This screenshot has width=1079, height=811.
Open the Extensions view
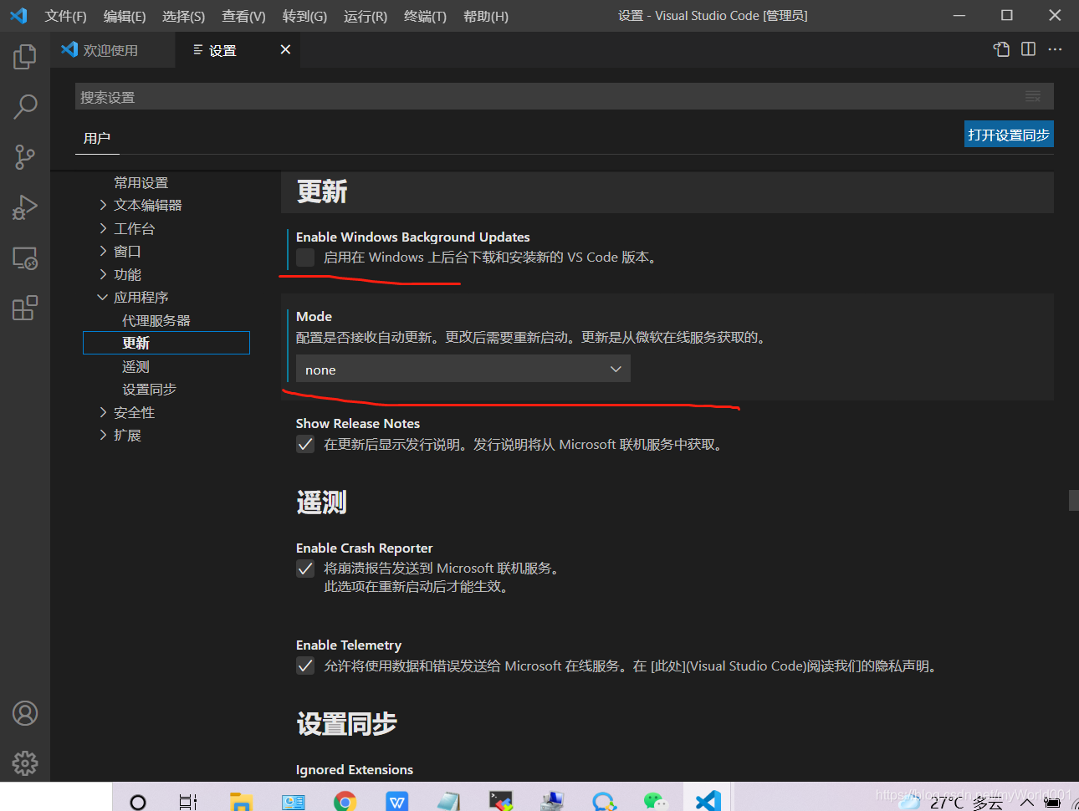[25, 308]
